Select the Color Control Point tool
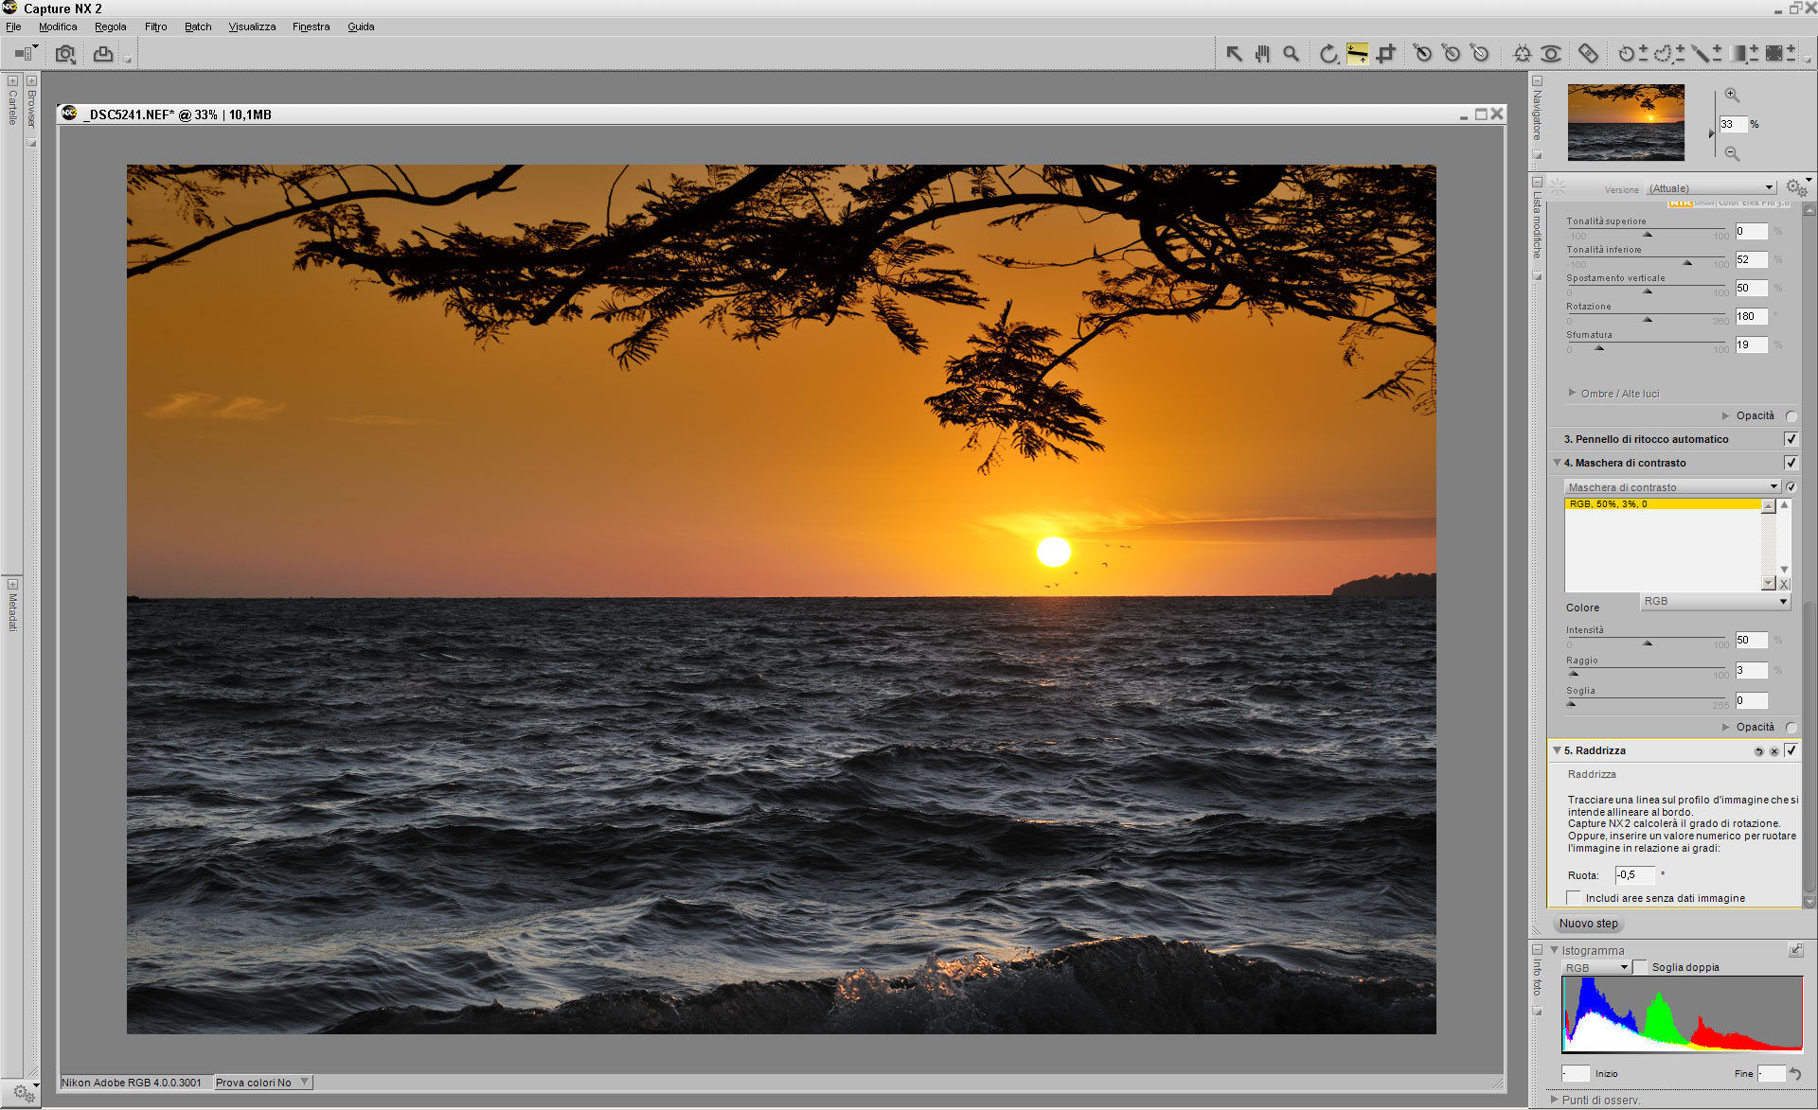 click(1523, 54)
